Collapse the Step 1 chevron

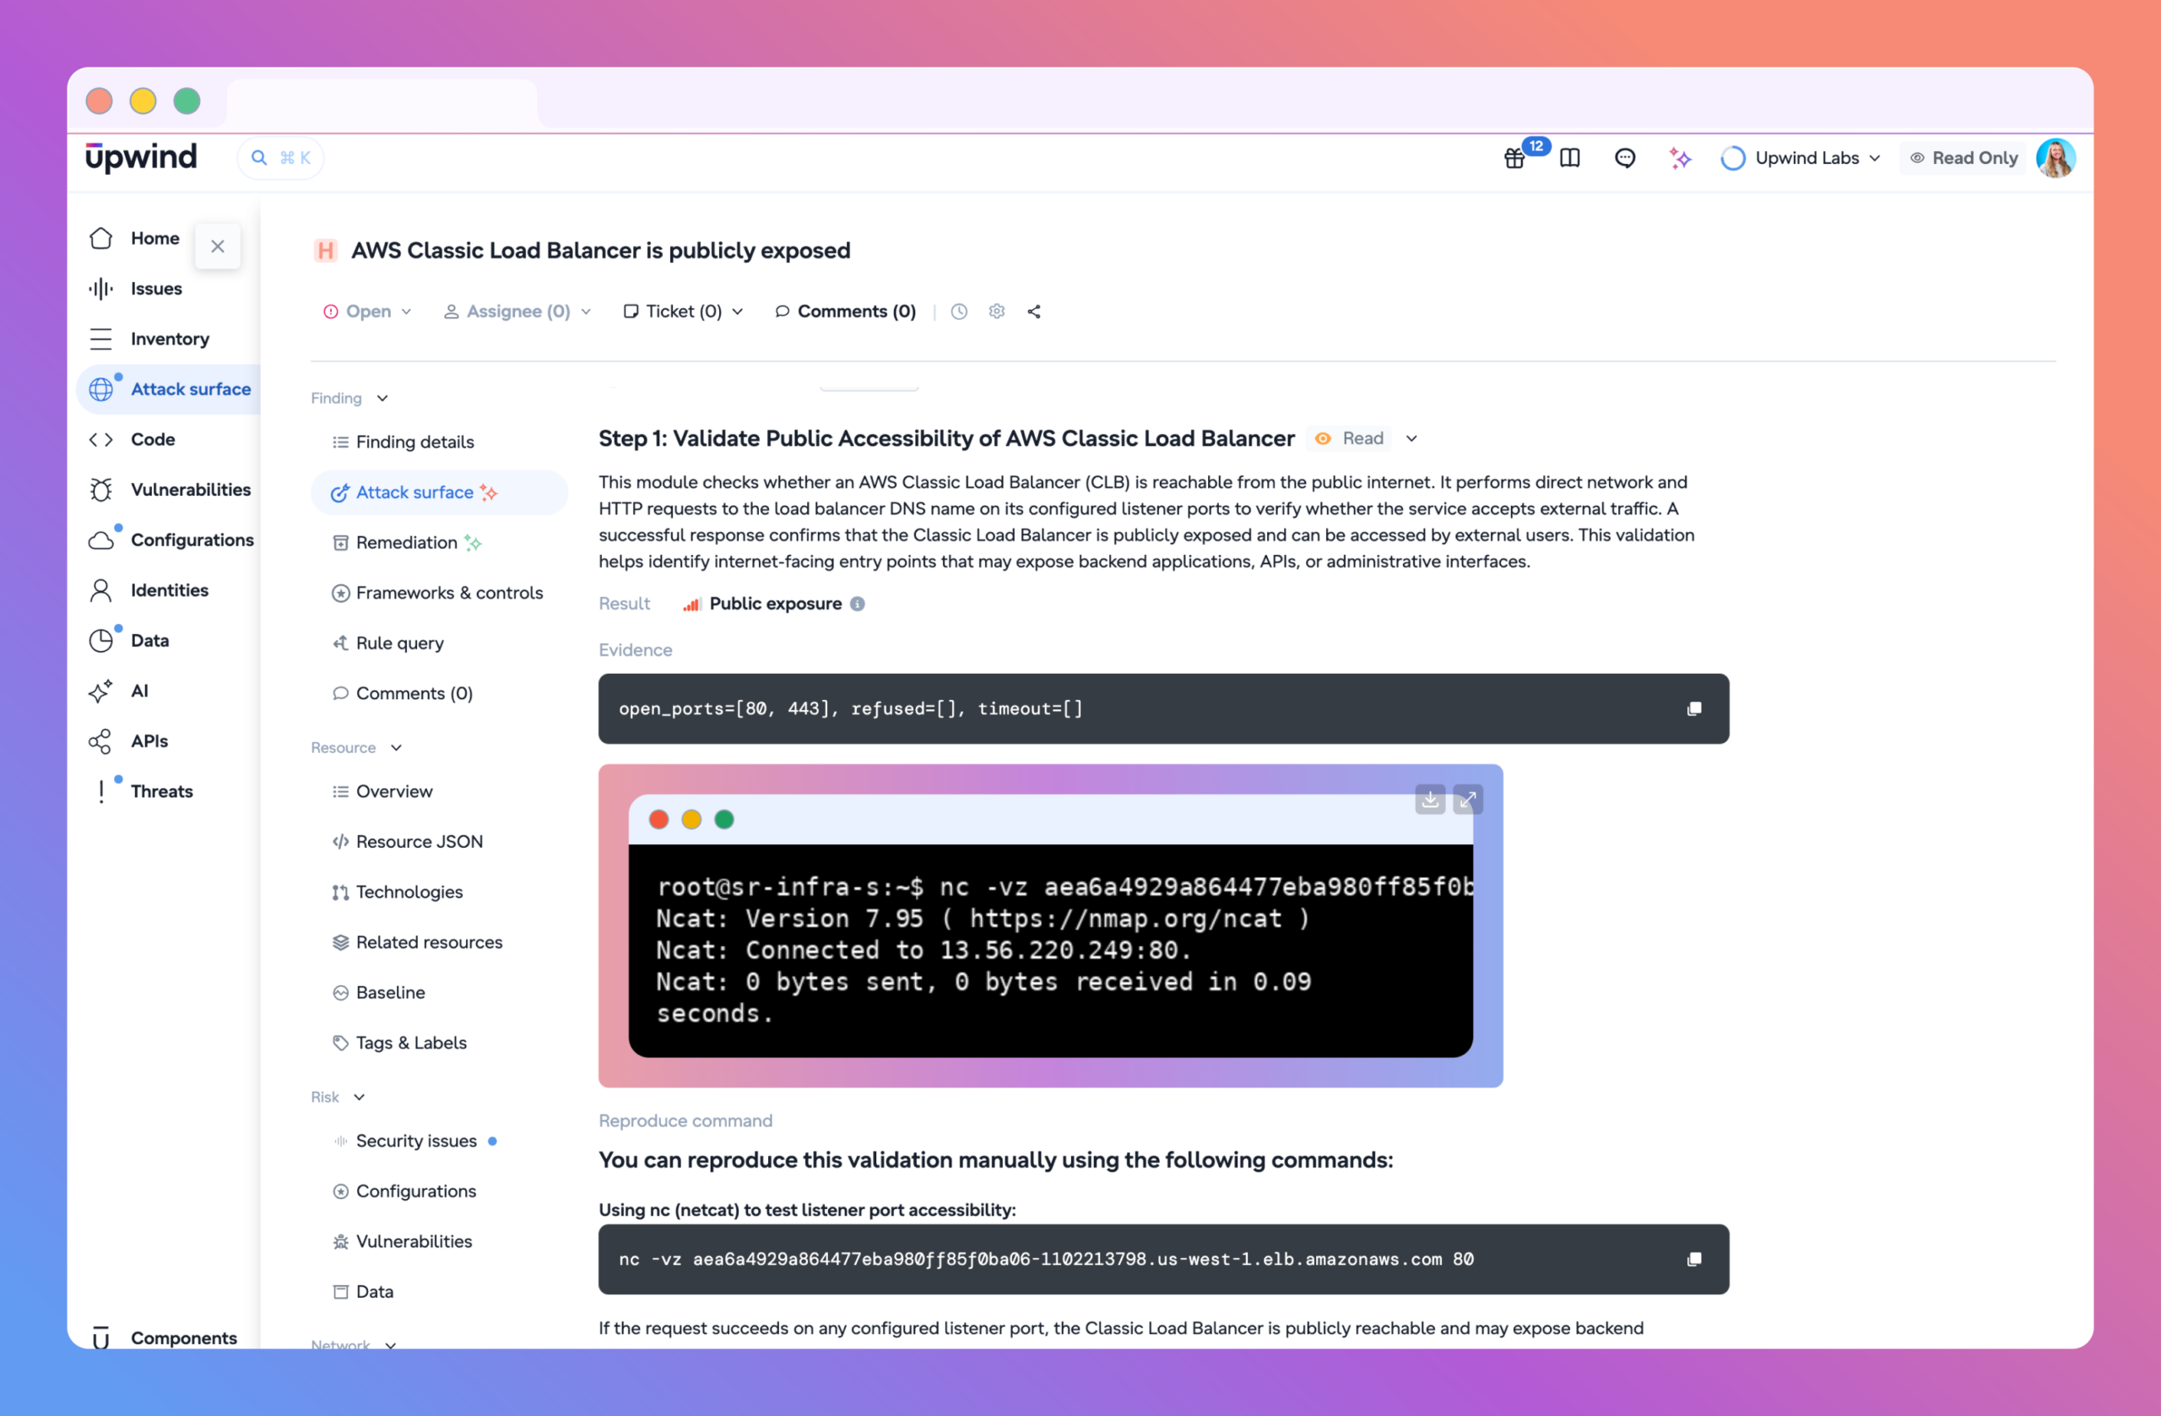[1412, 439]
